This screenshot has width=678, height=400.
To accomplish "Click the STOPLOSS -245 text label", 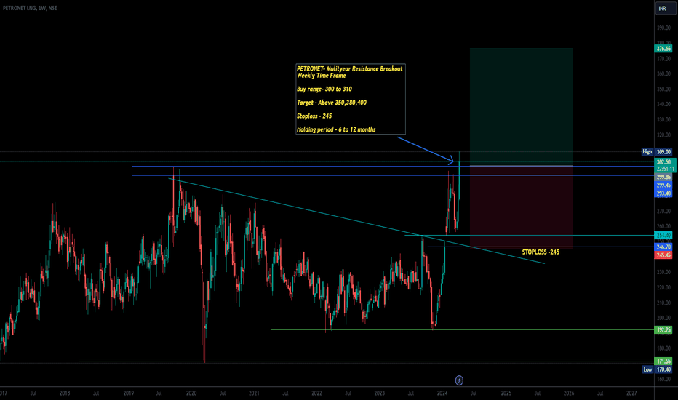I will coord(541,252).
